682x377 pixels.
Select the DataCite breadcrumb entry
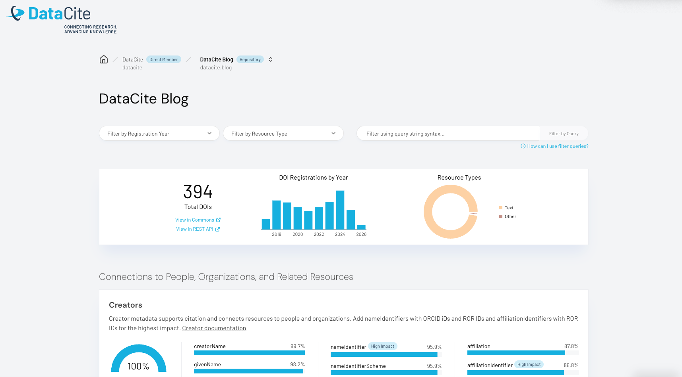pyautogui.click(x=133, y=59)
